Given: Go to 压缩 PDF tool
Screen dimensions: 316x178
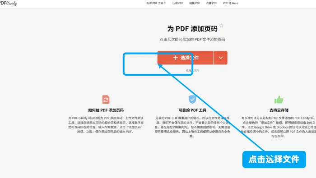Looking at the screenshot, I should click(x=177, y=3).
